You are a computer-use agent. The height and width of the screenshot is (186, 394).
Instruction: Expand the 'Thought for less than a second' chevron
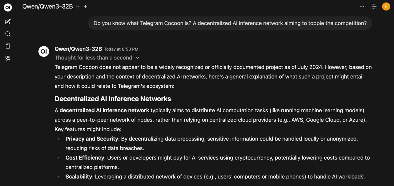tap(137, 58)
